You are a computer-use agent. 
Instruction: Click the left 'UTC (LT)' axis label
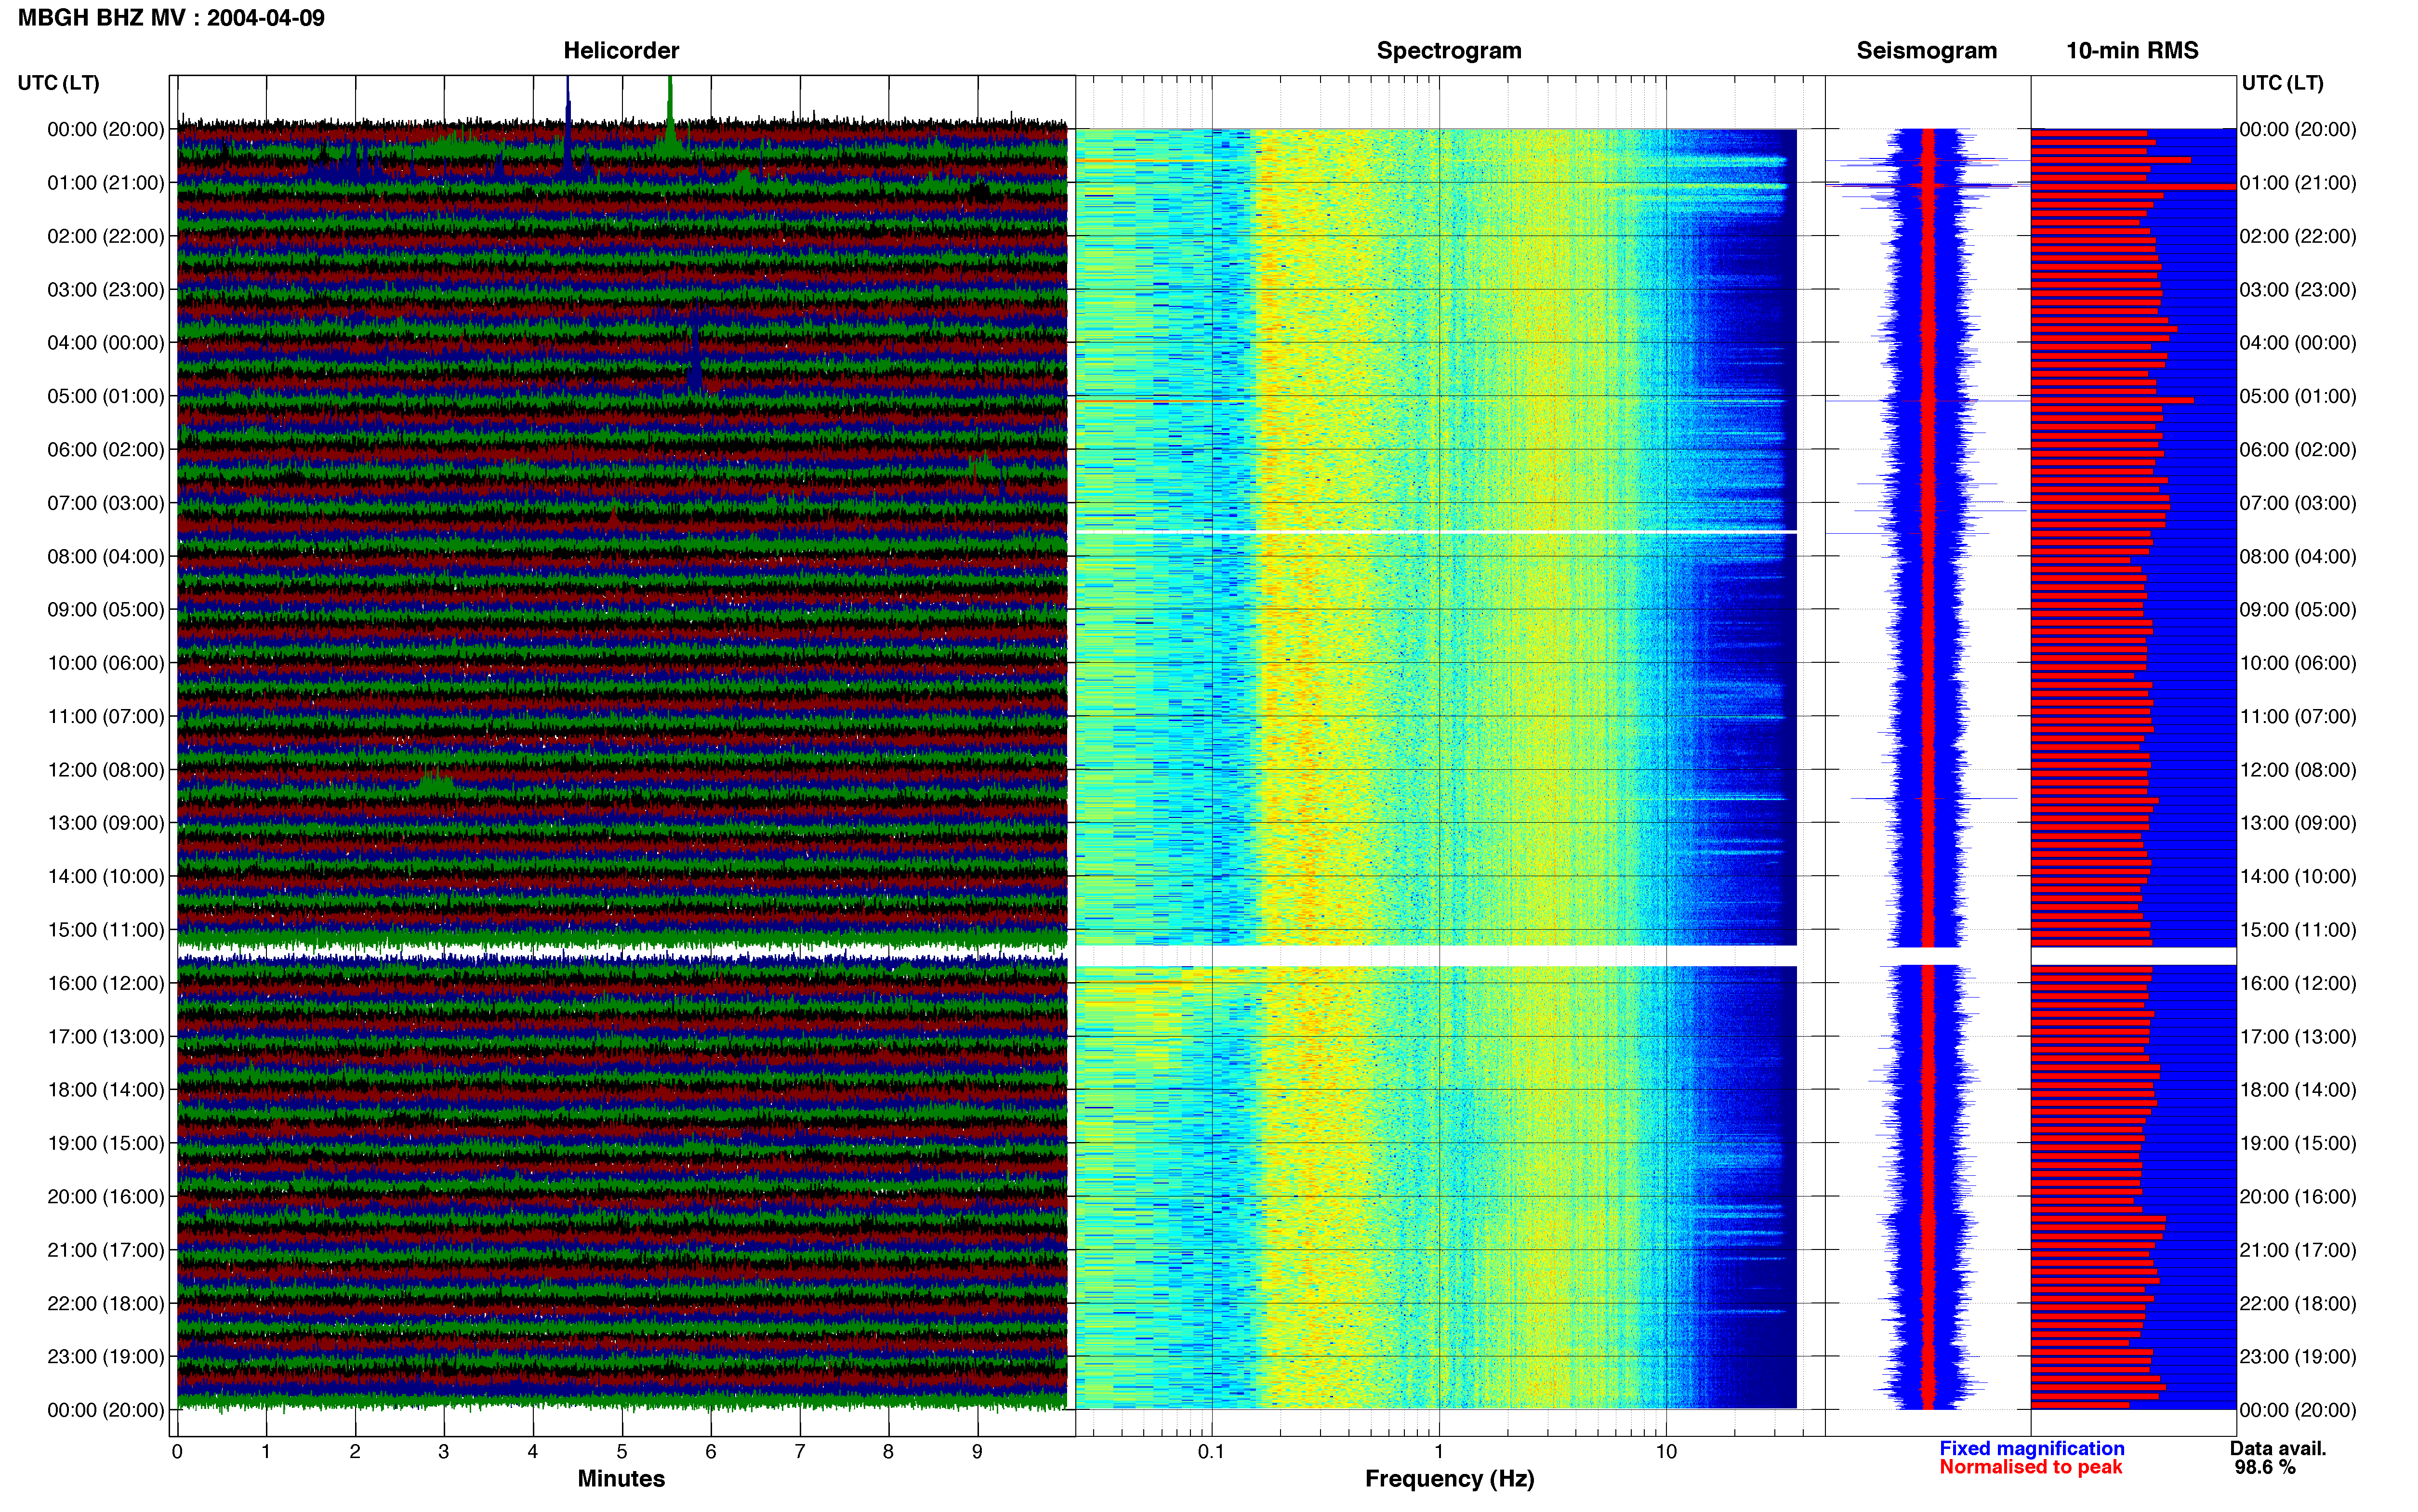(58, 83)
